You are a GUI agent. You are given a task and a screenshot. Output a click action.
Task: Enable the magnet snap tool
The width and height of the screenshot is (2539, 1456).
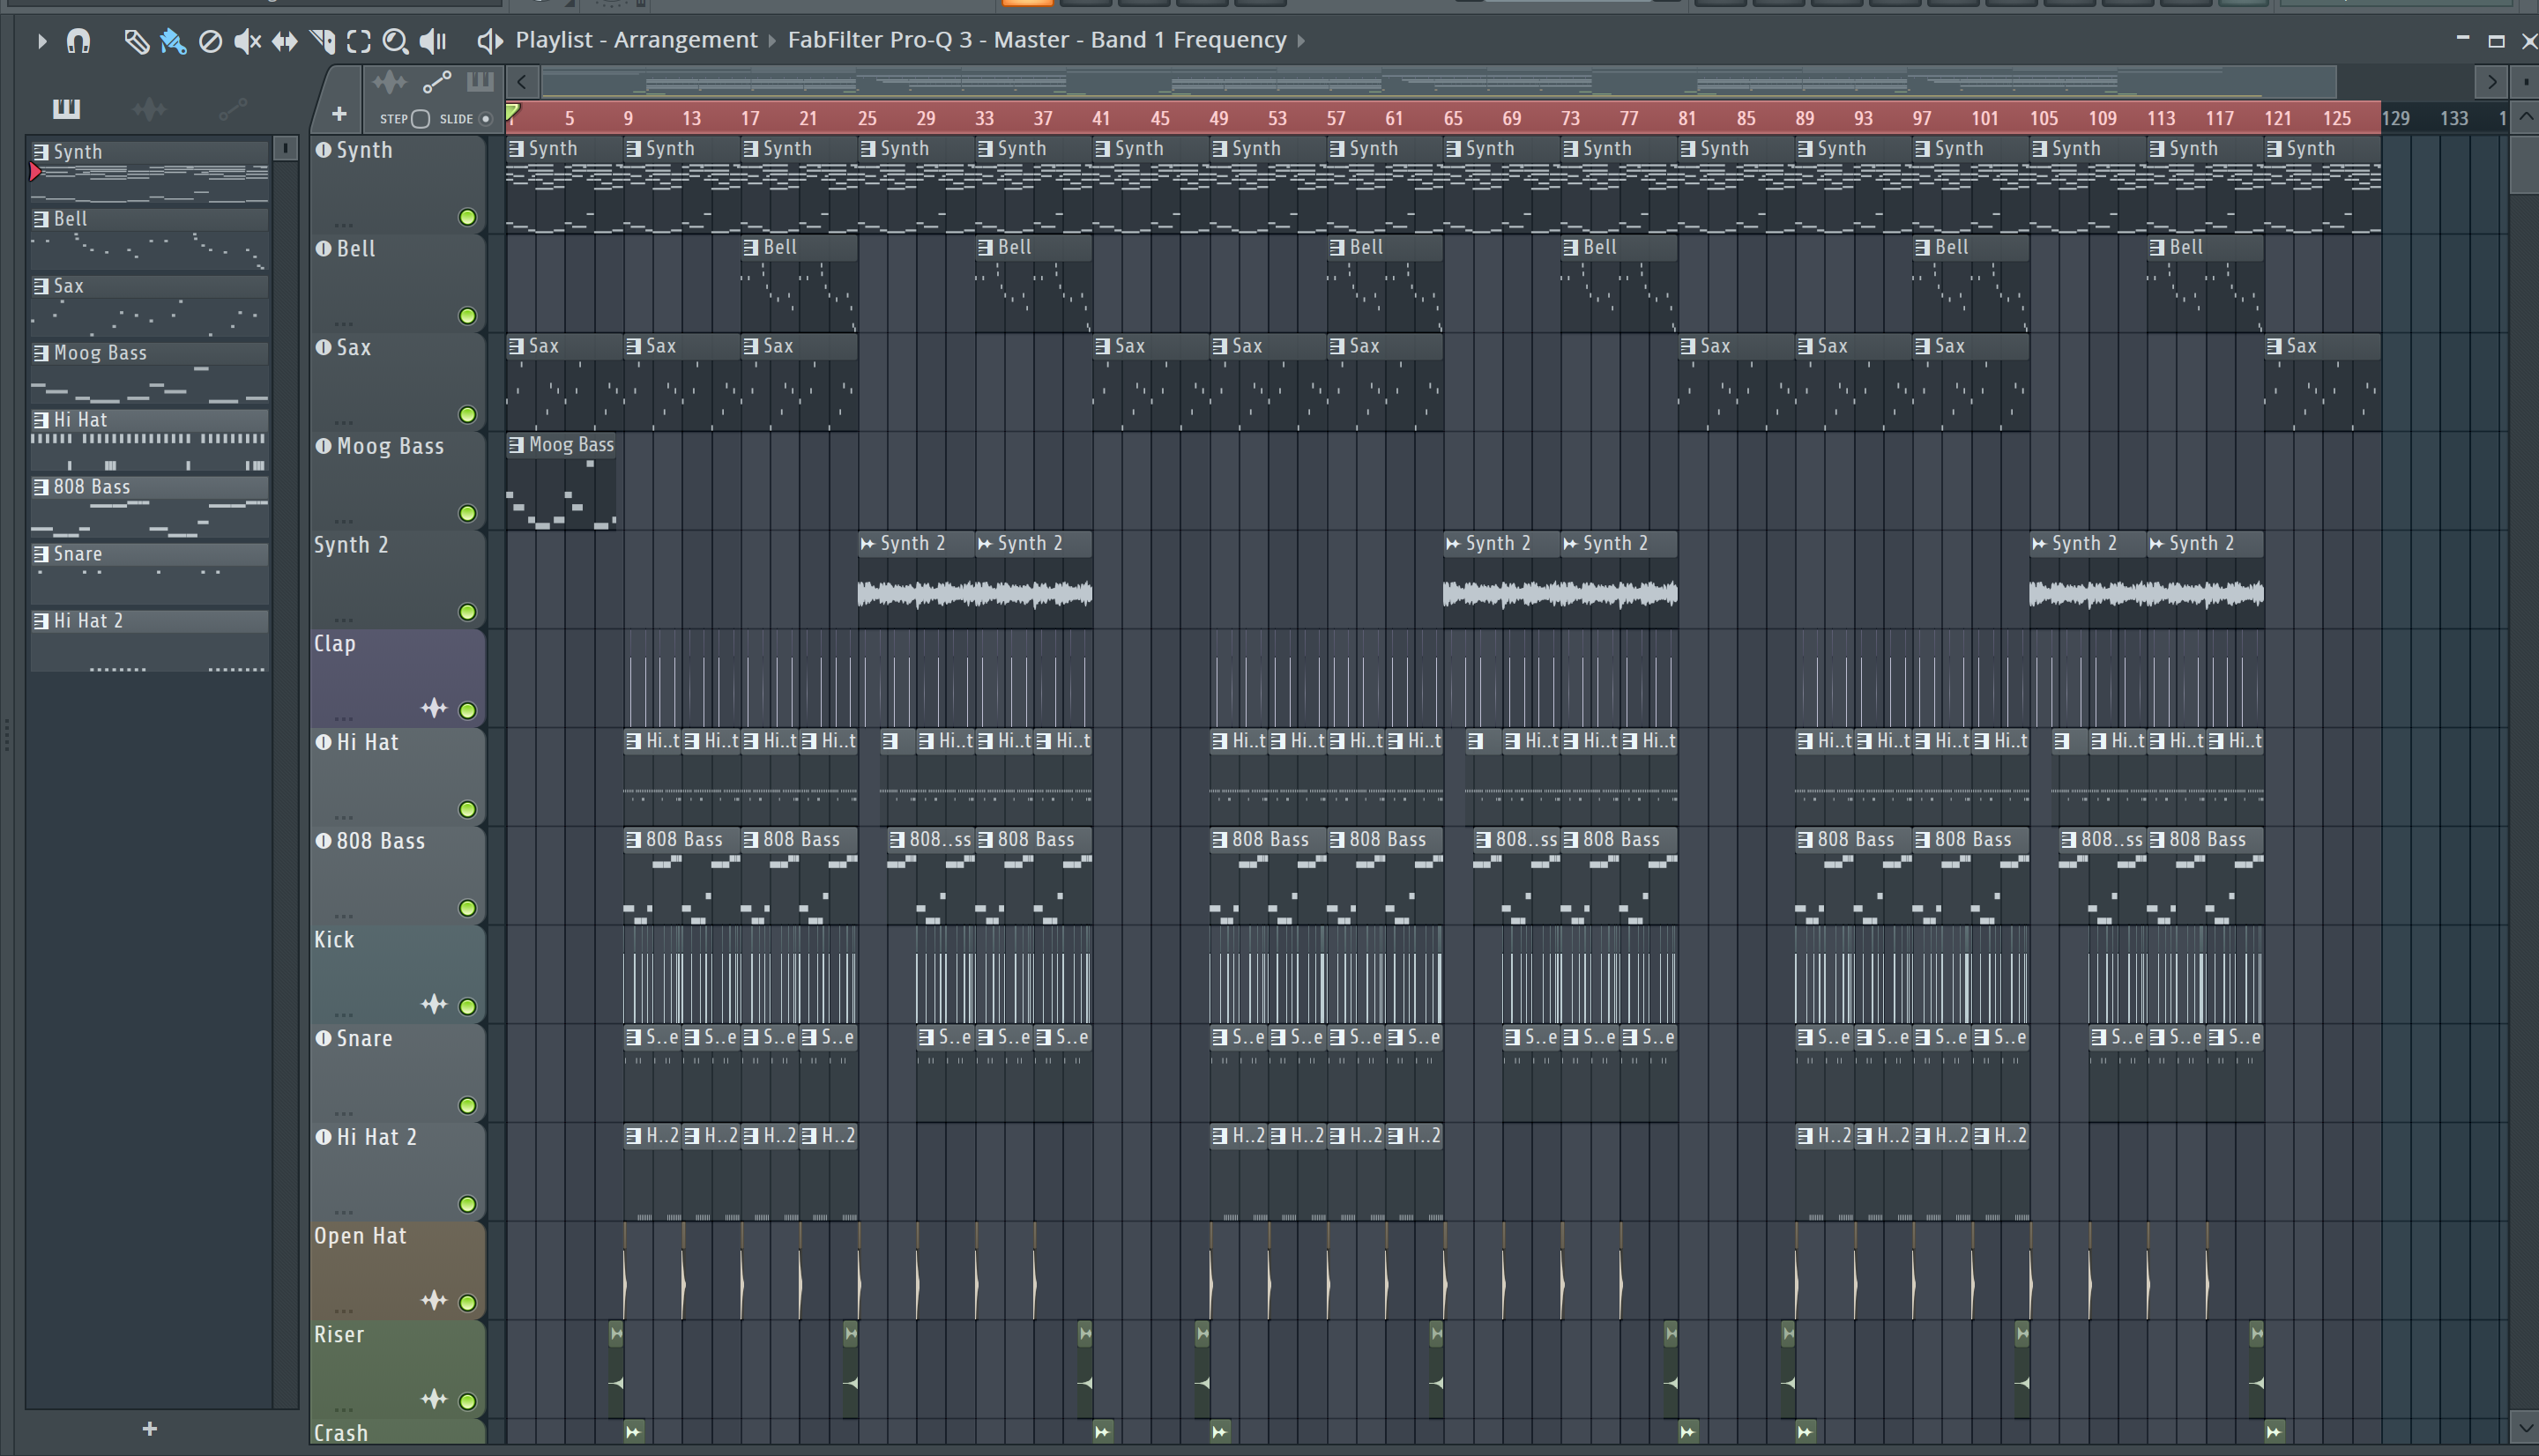coord(78,41)
